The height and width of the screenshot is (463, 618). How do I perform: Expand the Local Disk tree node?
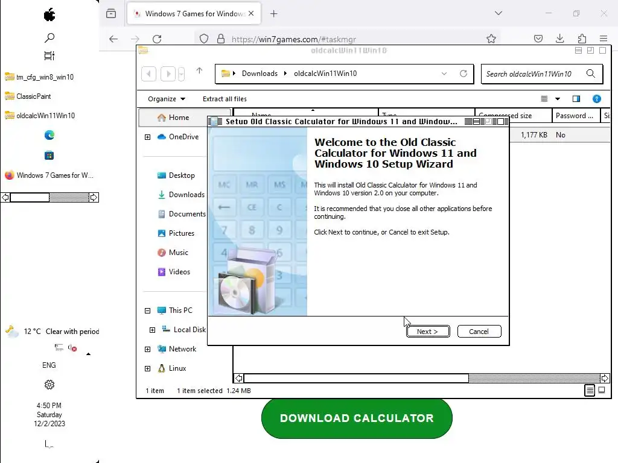click(x=152, y=330)
